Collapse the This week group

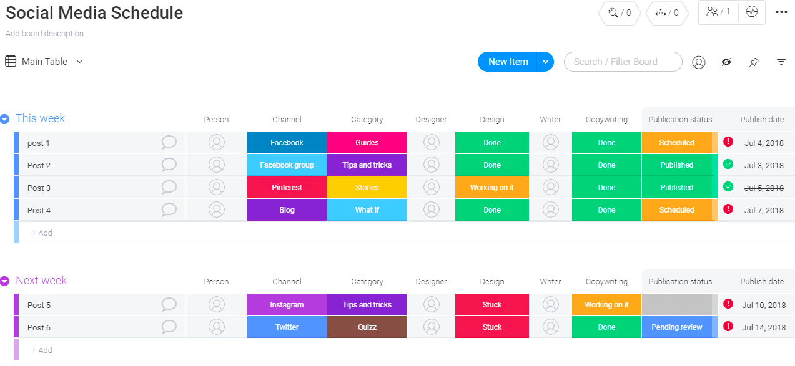point(5,118)
